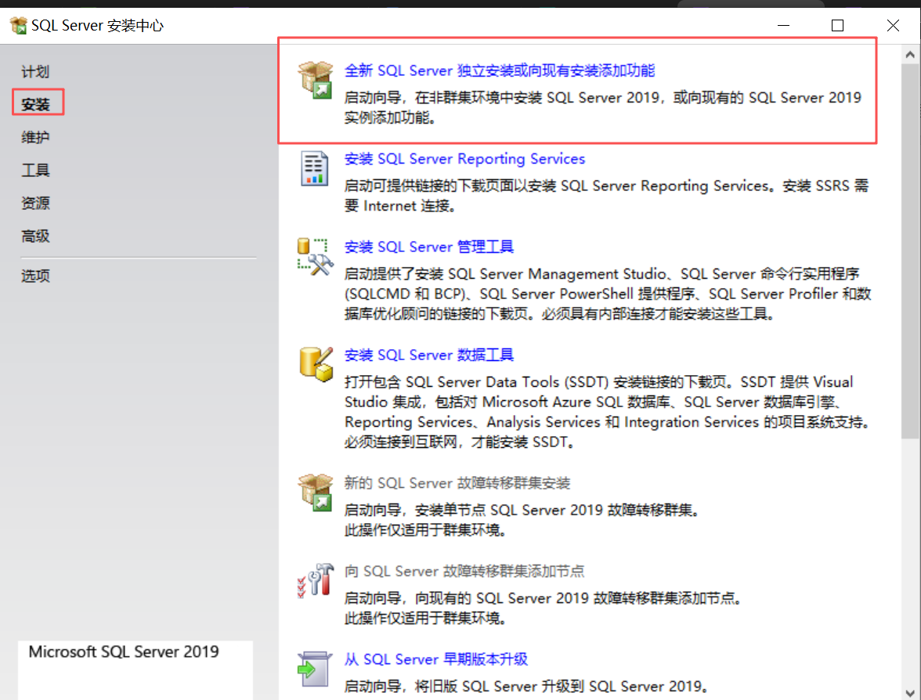The width and height of the screenshot is (921, 700).
Task: Click 新的 SQL Server 故障转移群集安装 entry
Action: (457, 482)
